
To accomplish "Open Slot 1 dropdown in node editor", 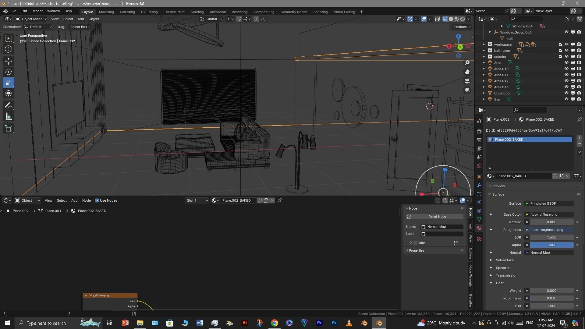I will 197,200.
